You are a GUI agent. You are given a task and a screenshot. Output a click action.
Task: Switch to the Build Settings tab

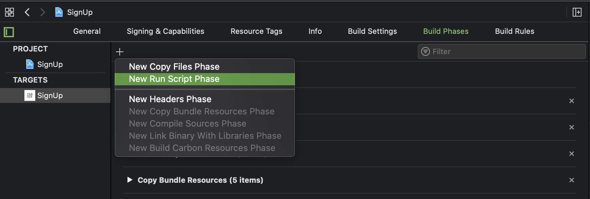pos(372,31)
